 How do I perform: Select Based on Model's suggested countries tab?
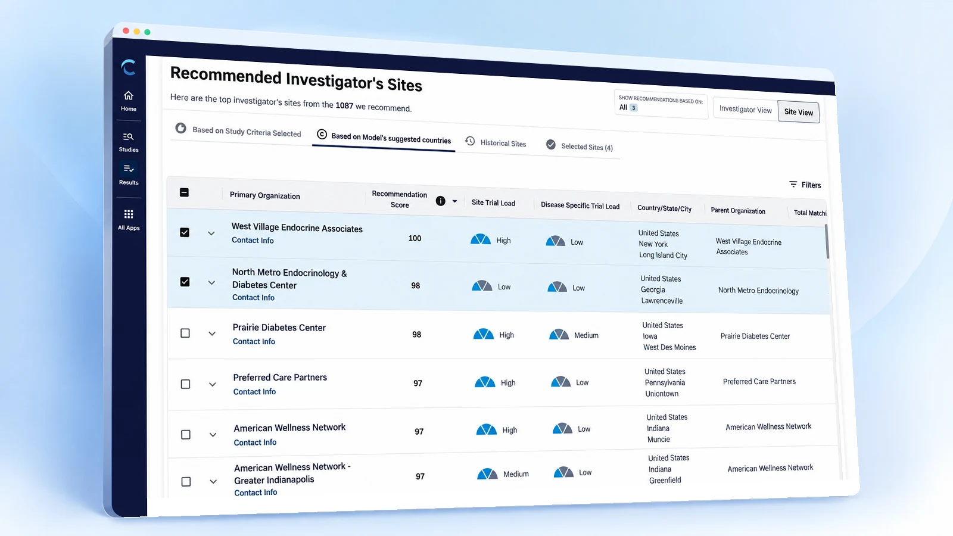coord(384,138)
